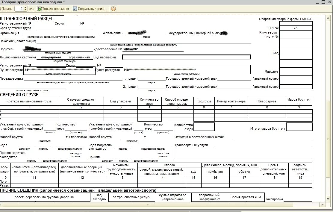Select the Масса брутто, т column header
The width and height of the screenshot is (333, 212).
tap(299, 102)
